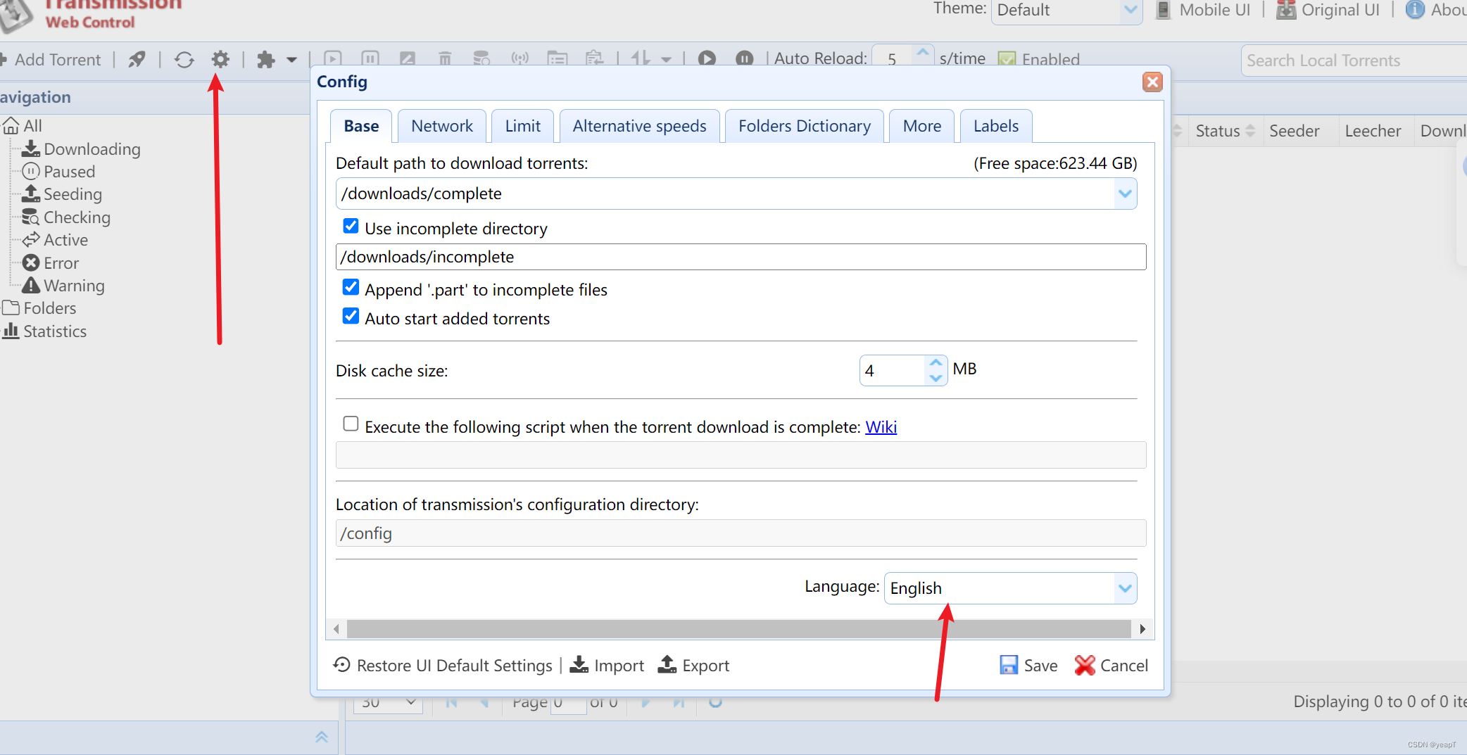Viewport: 1467px width, 755px height.
Task: Open the Wiki link
Action: pos(881,427)
